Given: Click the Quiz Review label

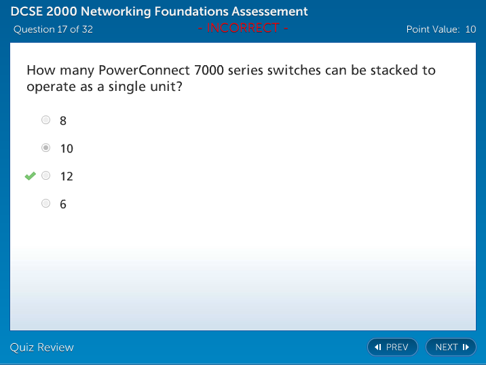Looking at the screenshot, I should click(x=42, y=347).
